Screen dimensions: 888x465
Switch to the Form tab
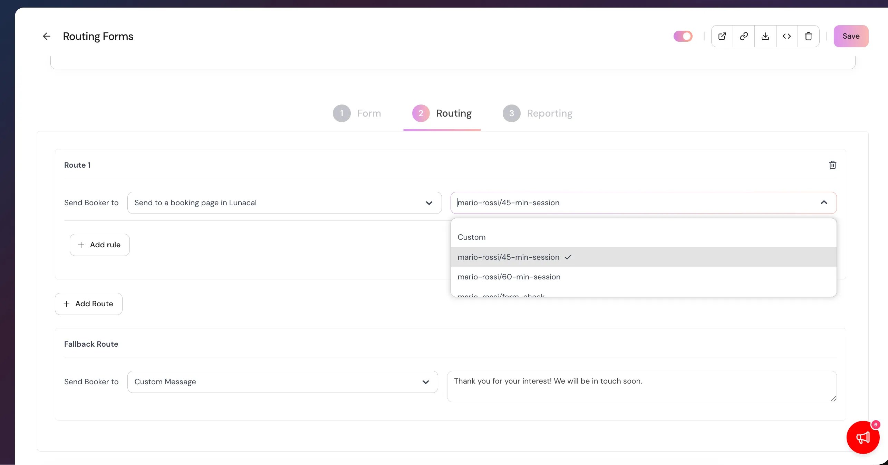pyautogui.click(x=357, y=113)
